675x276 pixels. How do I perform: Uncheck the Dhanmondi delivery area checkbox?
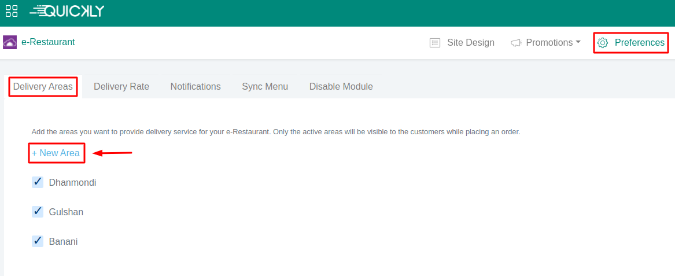pos(38,182)
